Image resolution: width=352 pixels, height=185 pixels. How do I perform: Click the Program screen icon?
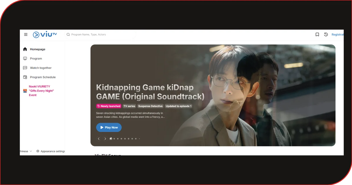tap(25, 59)
